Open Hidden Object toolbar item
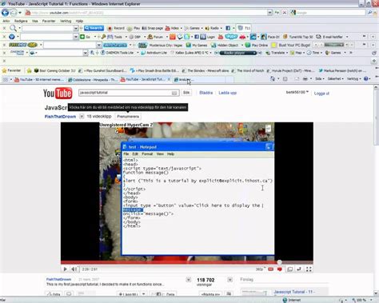379x303 pixels. tap(225, 45)
